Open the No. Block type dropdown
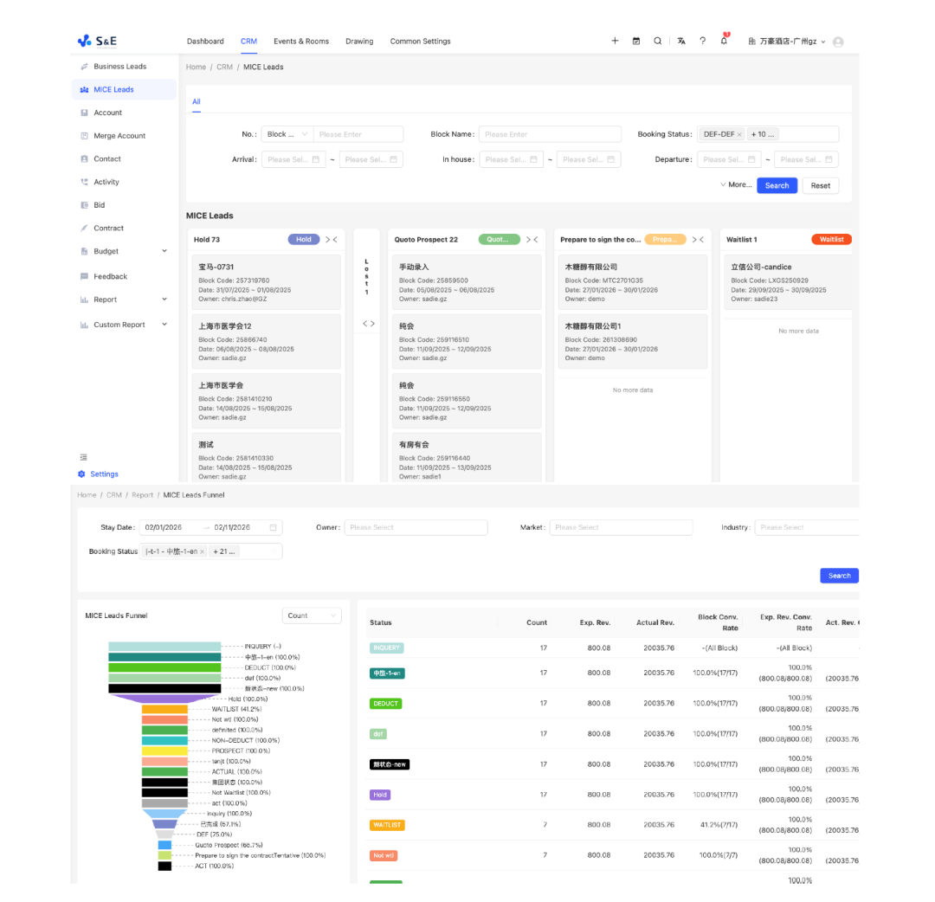Screen dimensions: 935x902 tap(287, 134)
